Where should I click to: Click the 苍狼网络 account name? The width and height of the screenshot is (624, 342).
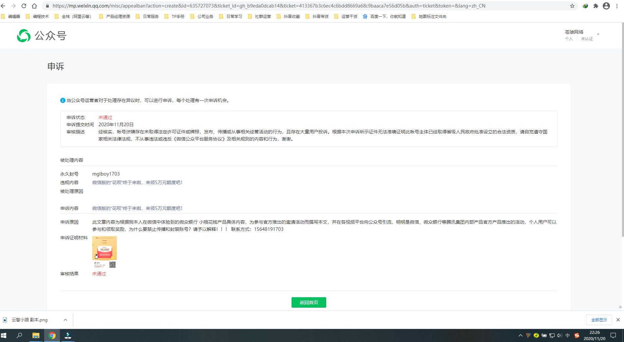tap(574, 32)
